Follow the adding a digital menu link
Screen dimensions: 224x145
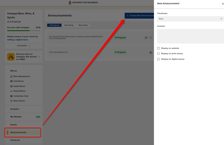click(18, 40)
